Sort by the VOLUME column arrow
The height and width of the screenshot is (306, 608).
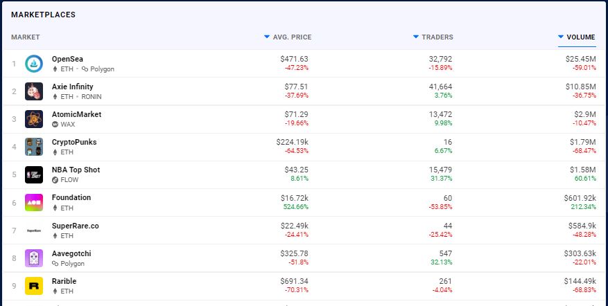(x=561, y=37)
